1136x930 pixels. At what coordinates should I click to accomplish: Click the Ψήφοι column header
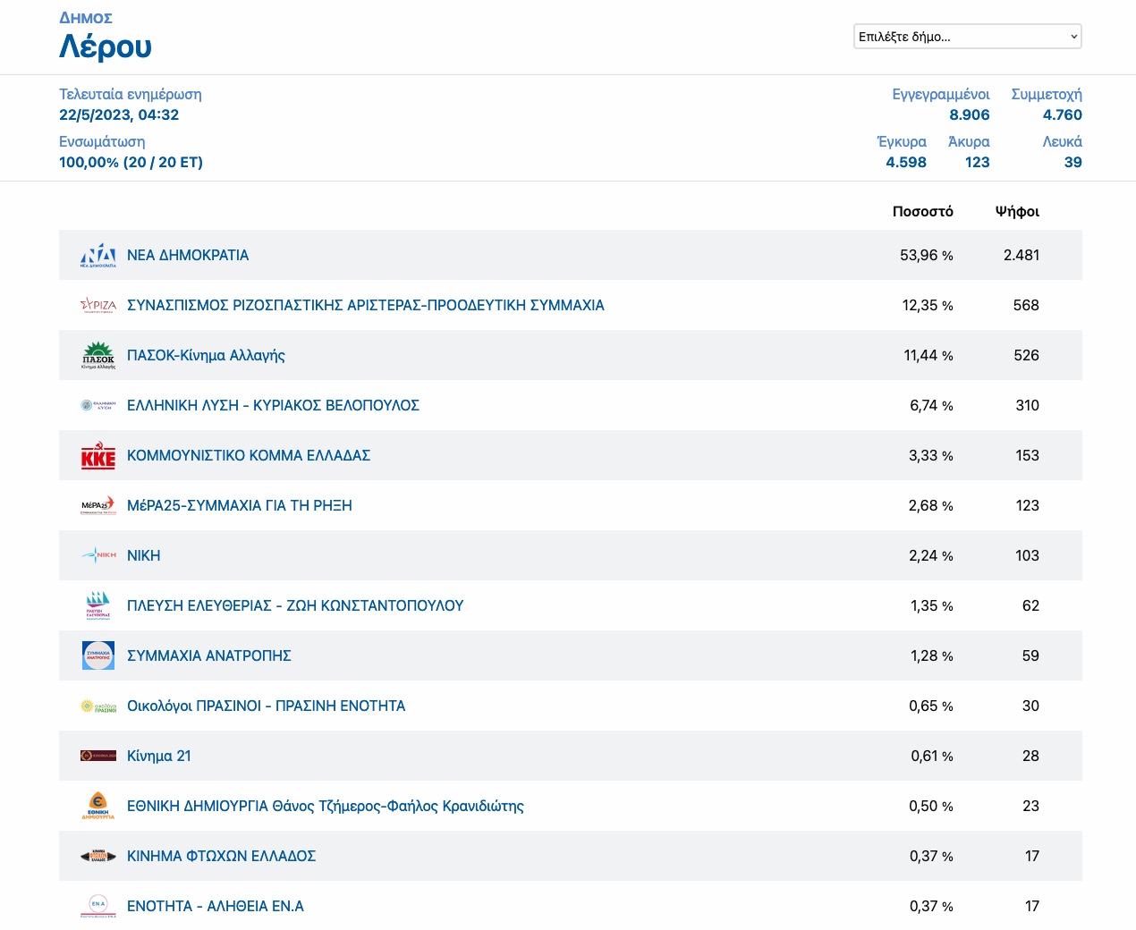(1018, 212)
